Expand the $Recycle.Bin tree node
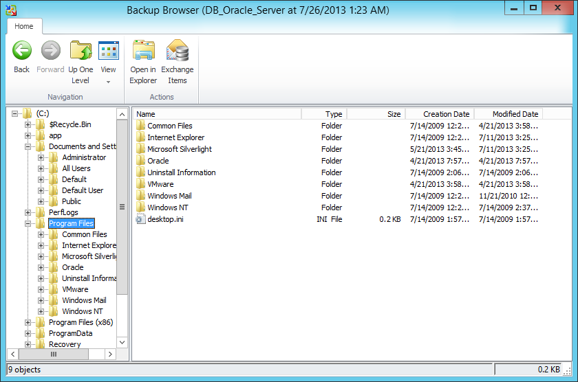578x382 pixels. tap(28, 124)
